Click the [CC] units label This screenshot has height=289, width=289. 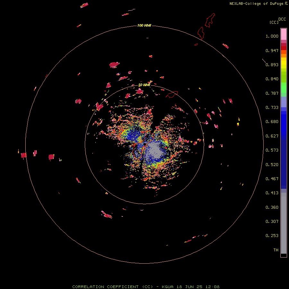(274, 22)
